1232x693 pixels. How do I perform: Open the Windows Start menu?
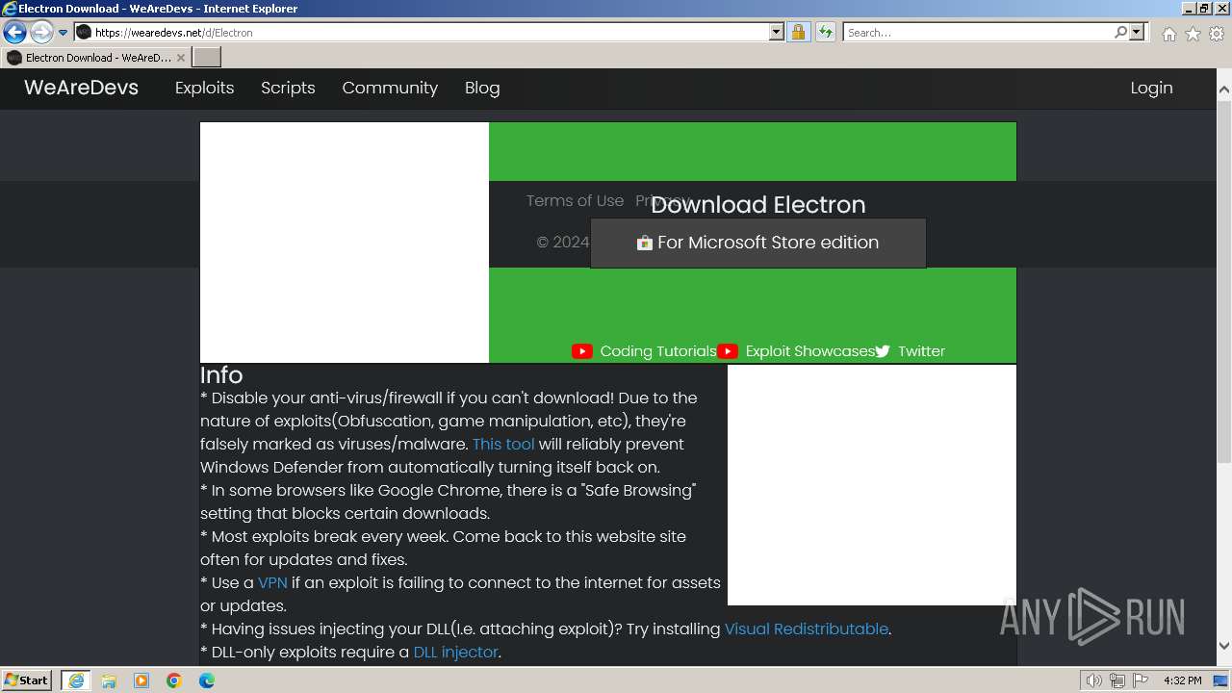[27, 680]
